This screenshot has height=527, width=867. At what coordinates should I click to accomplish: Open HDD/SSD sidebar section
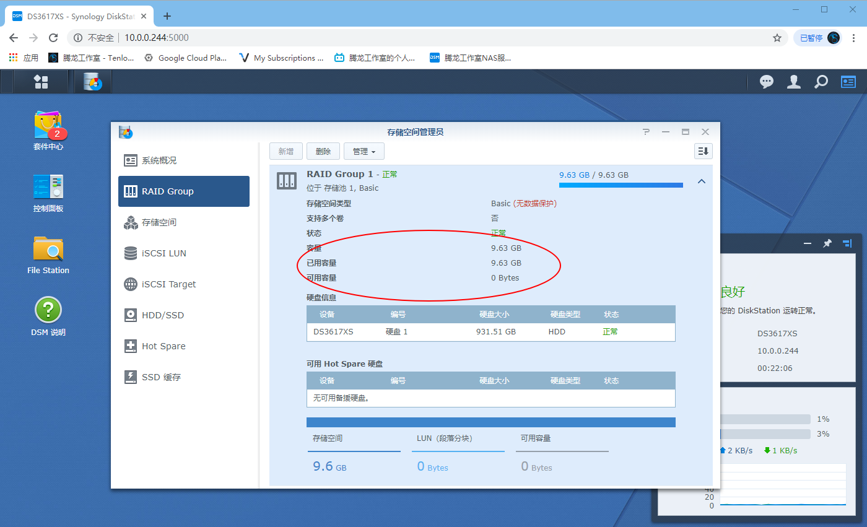click(184, 315)
